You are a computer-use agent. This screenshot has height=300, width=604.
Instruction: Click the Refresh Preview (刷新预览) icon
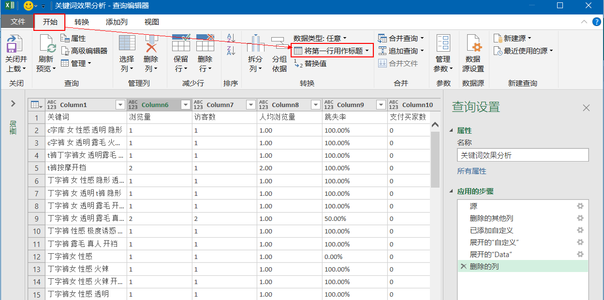pyautogui.click(x=46, y=45)
